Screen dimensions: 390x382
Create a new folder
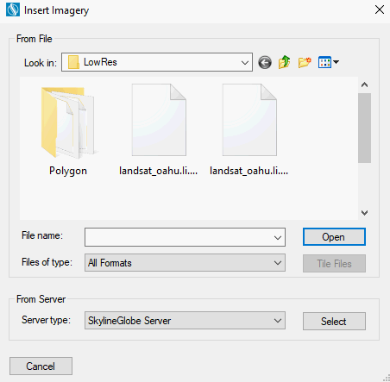click(305, 62)
